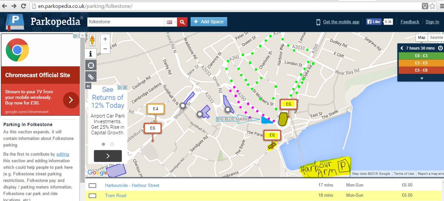Switch to Map view tab
444x201 pixels.
point(421,38)
